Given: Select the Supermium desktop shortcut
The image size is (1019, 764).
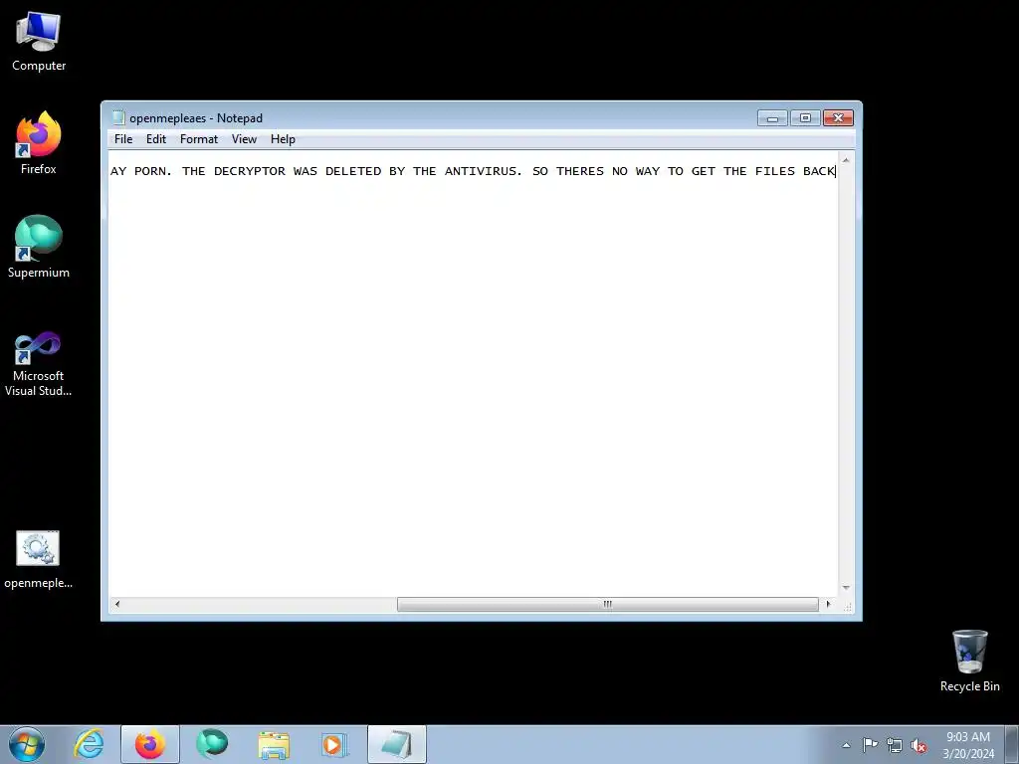Looking at the screenshot, I should click(x=39, y=247).
